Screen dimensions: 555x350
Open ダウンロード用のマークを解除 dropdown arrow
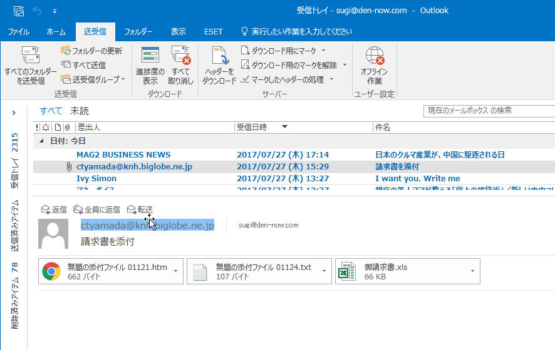345,65
